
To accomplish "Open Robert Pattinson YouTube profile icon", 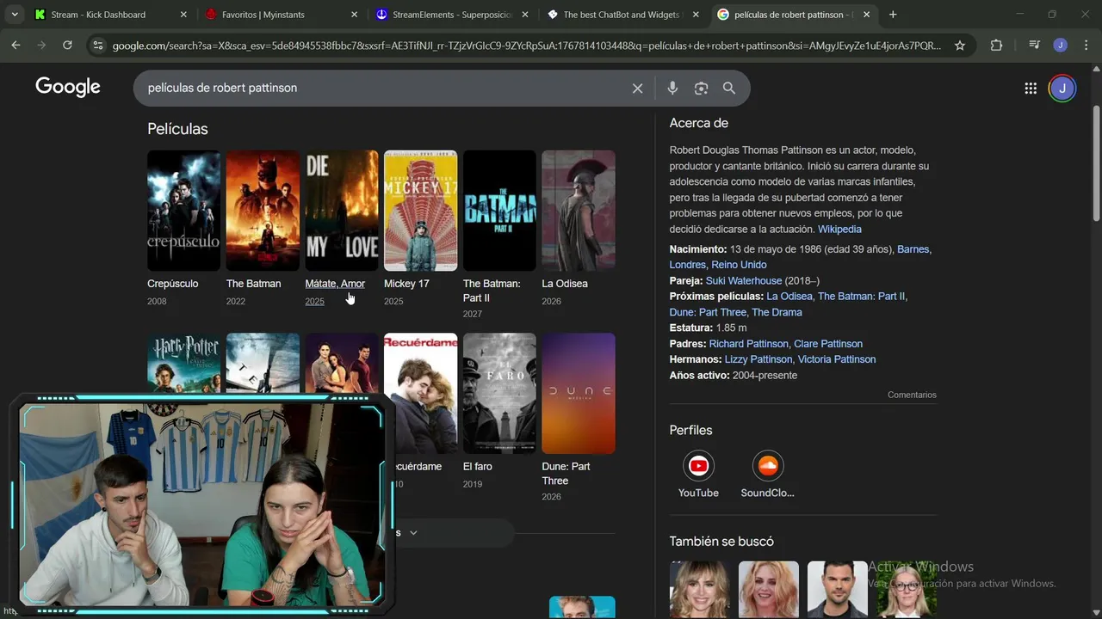I will [x=698, y=466].
